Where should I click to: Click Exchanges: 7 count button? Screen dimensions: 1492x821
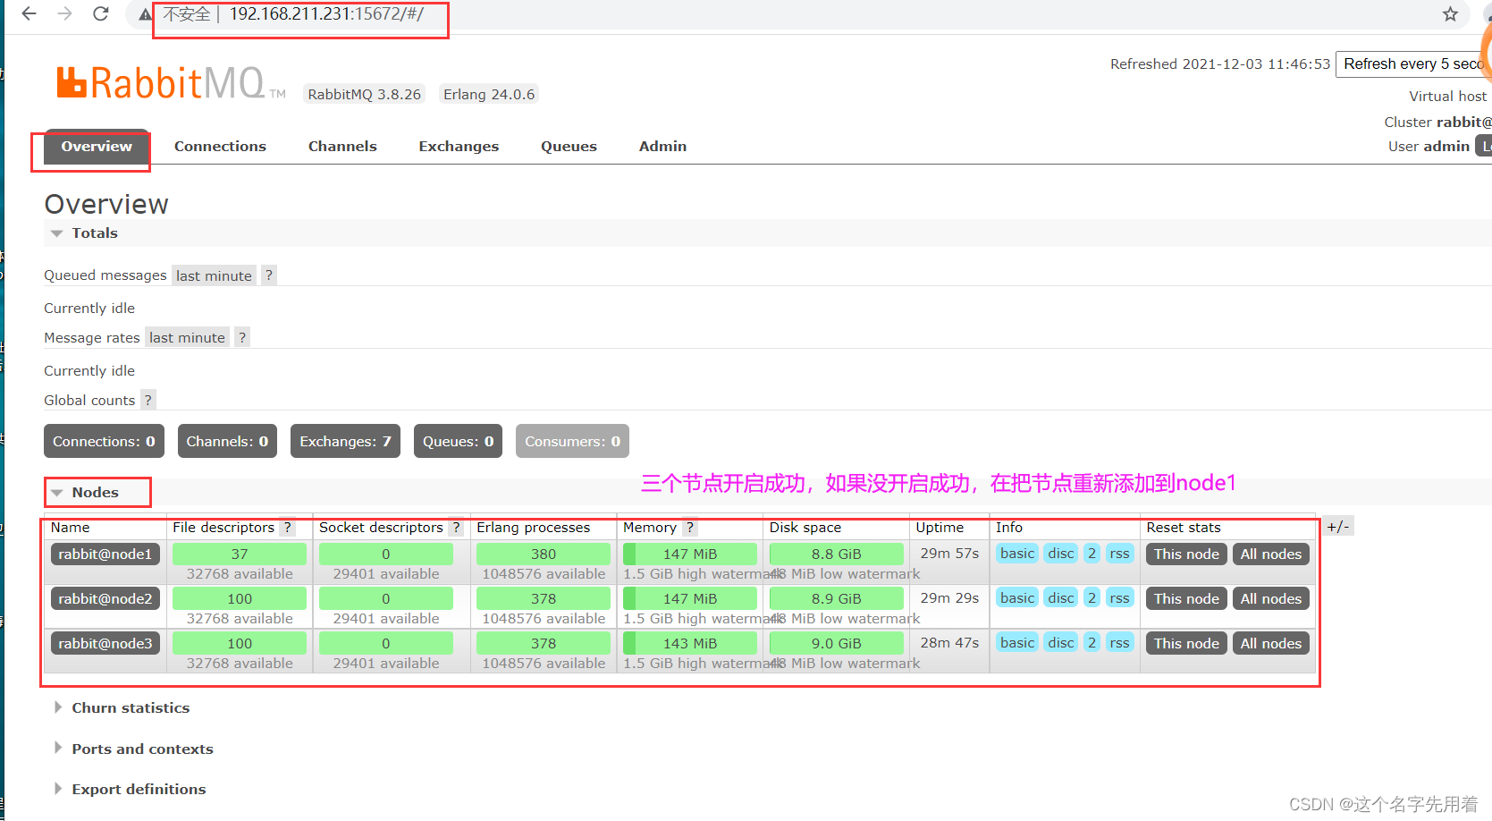tap(345, 441)
